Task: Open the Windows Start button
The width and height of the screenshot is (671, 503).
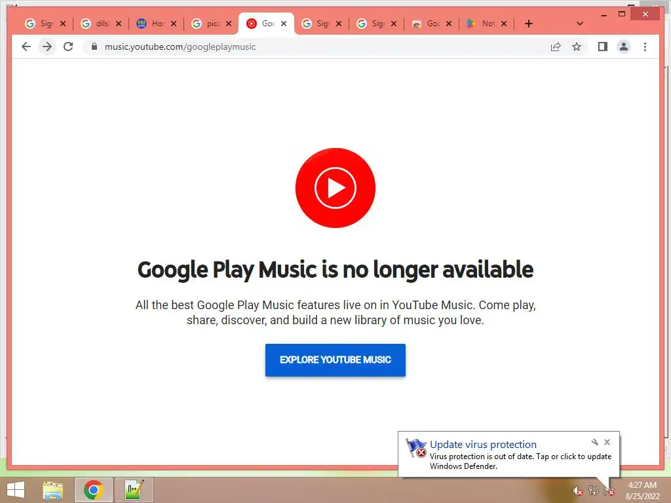Action: tap(16, 490)
